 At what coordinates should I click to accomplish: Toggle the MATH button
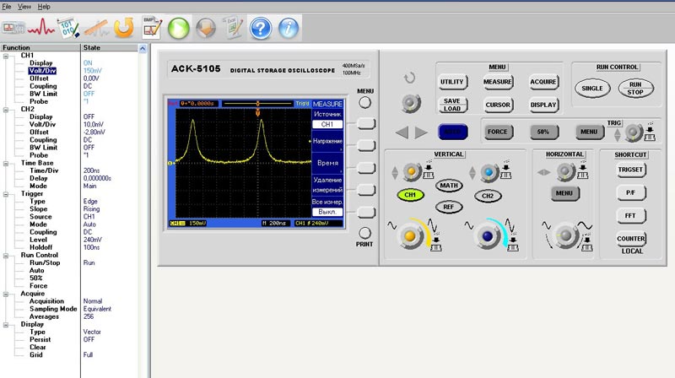pos(449,186)
